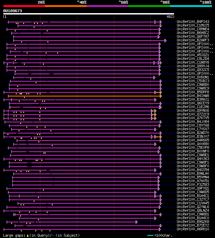The image size is (215, 238).
Task: Click the orange ~40% identity legend segment
Action: click(66, 6)
